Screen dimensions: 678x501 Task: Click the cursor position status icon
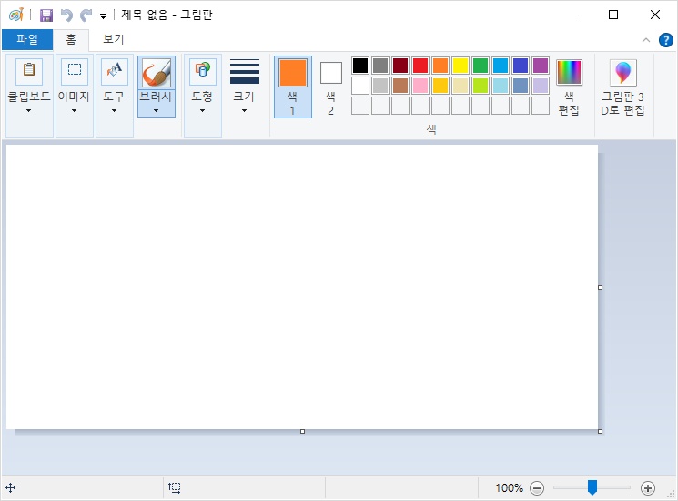[x=10, y=488]
